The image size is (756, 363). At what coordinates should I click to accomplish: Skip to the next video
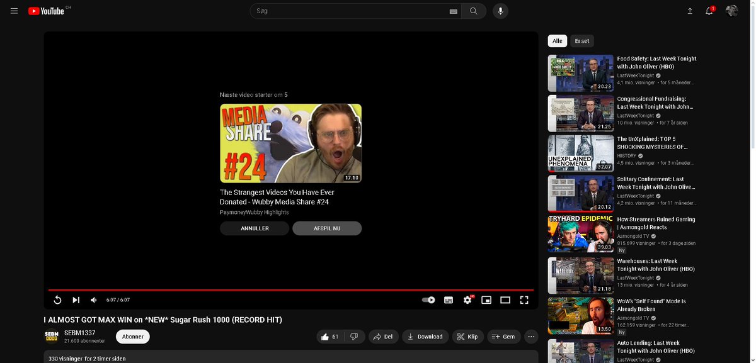76,300
